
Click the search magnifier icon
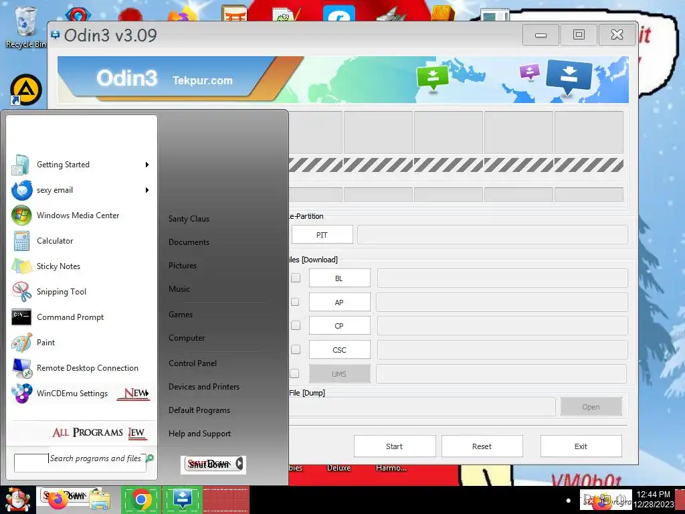pos(150,458)
